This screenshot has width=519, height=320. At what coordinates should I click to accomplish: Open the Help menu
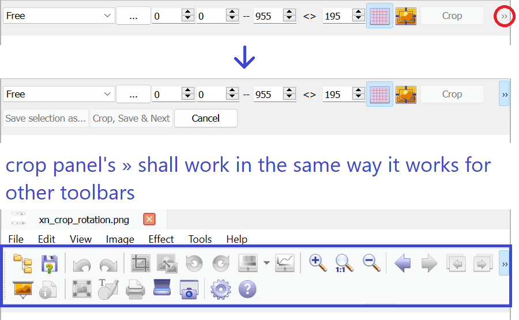tap(236, 239)
